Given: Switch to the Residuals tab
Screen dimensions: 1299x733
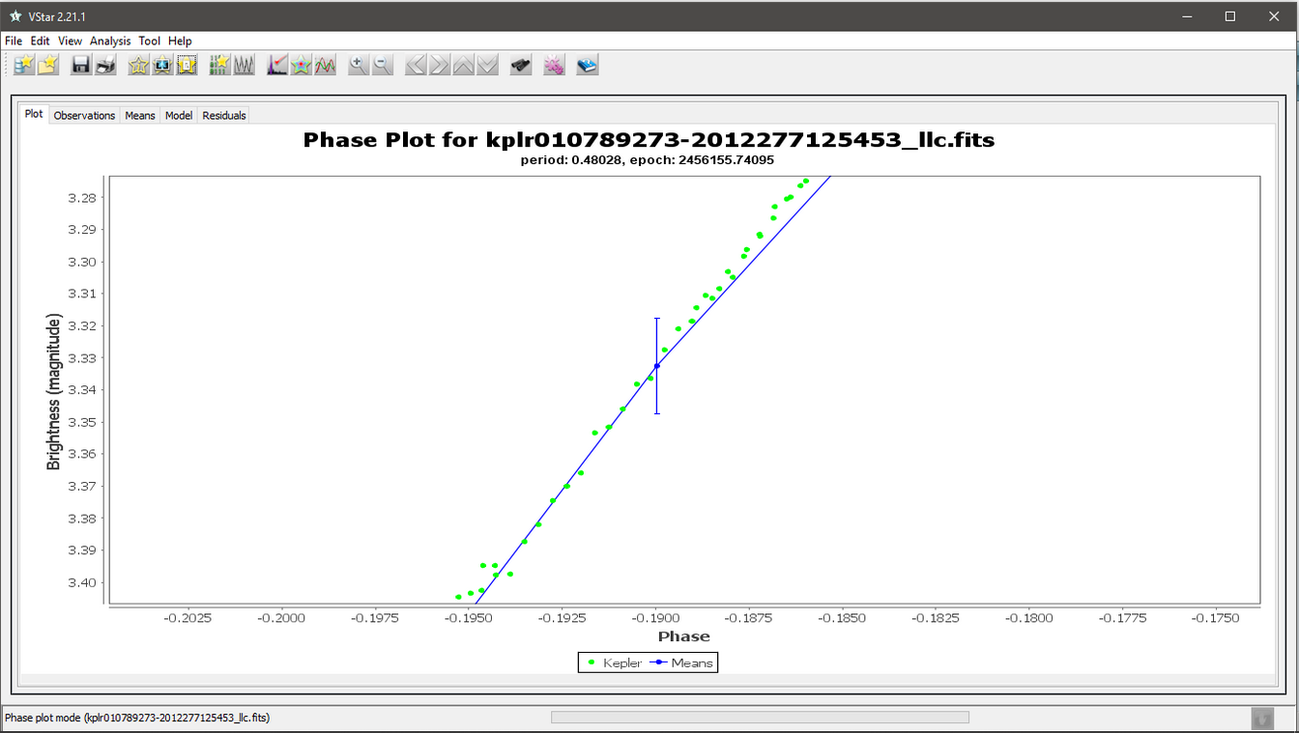Looking at the screenshot, I should 223,115.
